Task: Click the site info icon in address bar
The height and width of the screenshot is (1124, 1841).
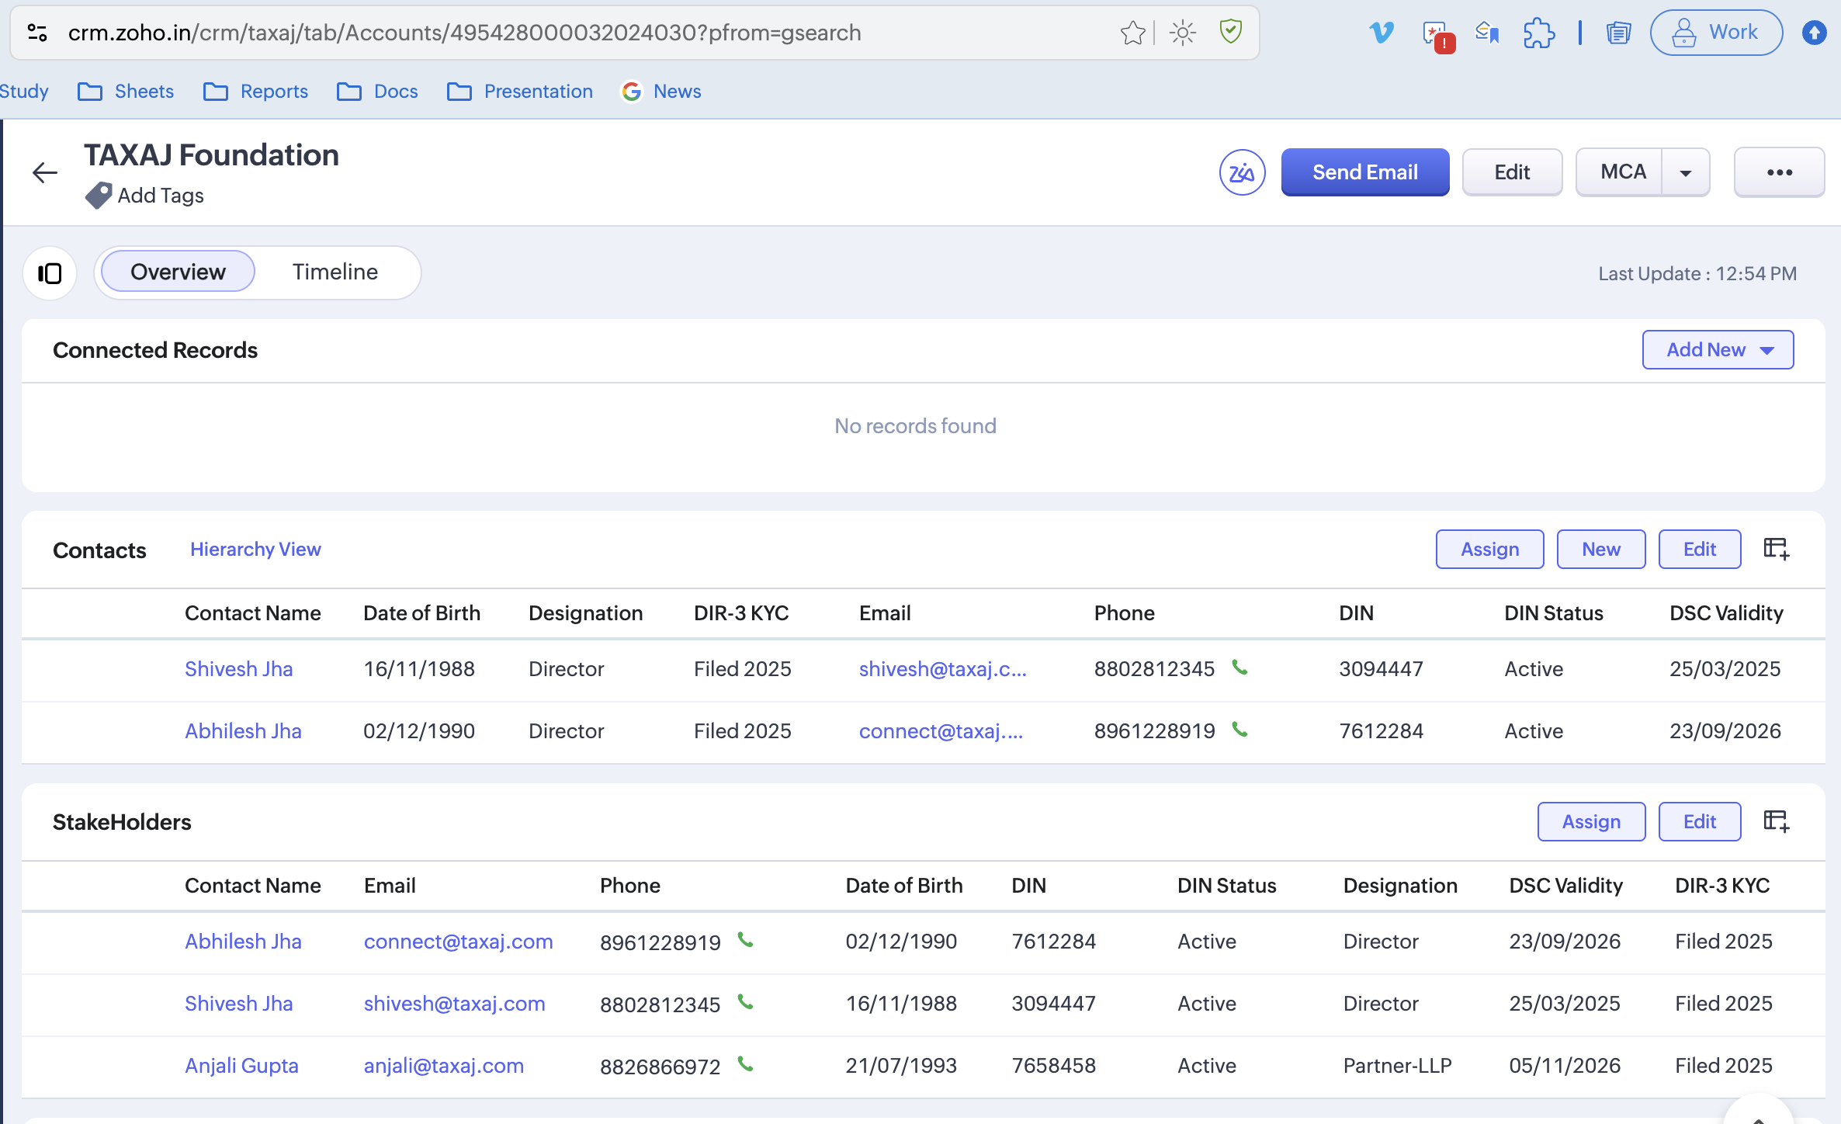Action: click(x=37, y=33)
